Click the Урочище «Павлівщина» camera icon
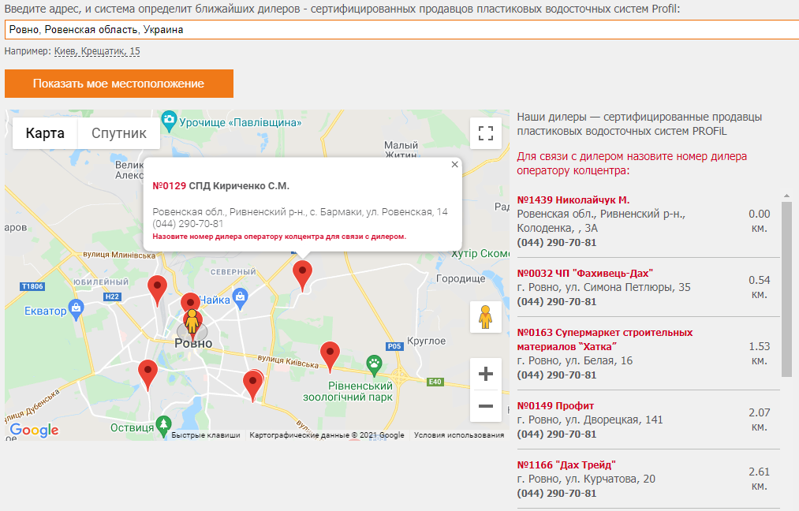This screenshot has width=799, height=511. [x=169, y=121]
